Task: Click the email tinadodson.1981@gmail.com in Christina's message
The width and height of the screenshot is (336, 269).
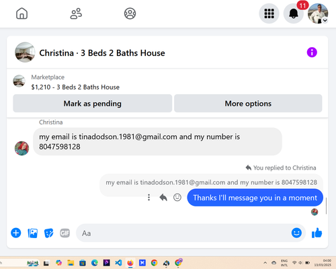Action: pyautogui.click(x=128, y=137)
